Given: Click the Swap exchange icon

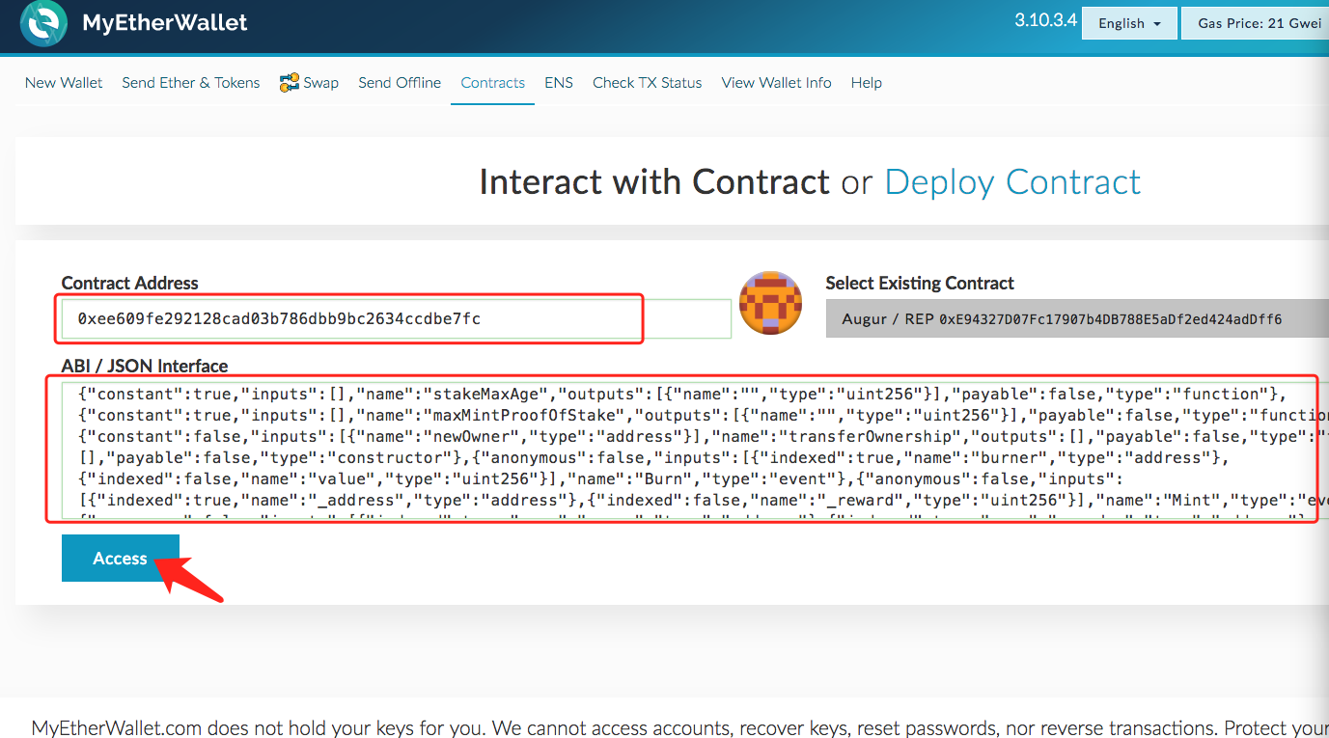Looking at the screenshot, I should click(290, 83).
